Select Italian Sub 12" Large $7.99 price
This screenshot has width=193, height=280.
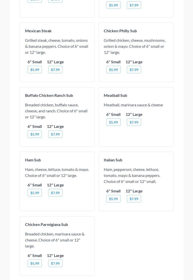134,199
